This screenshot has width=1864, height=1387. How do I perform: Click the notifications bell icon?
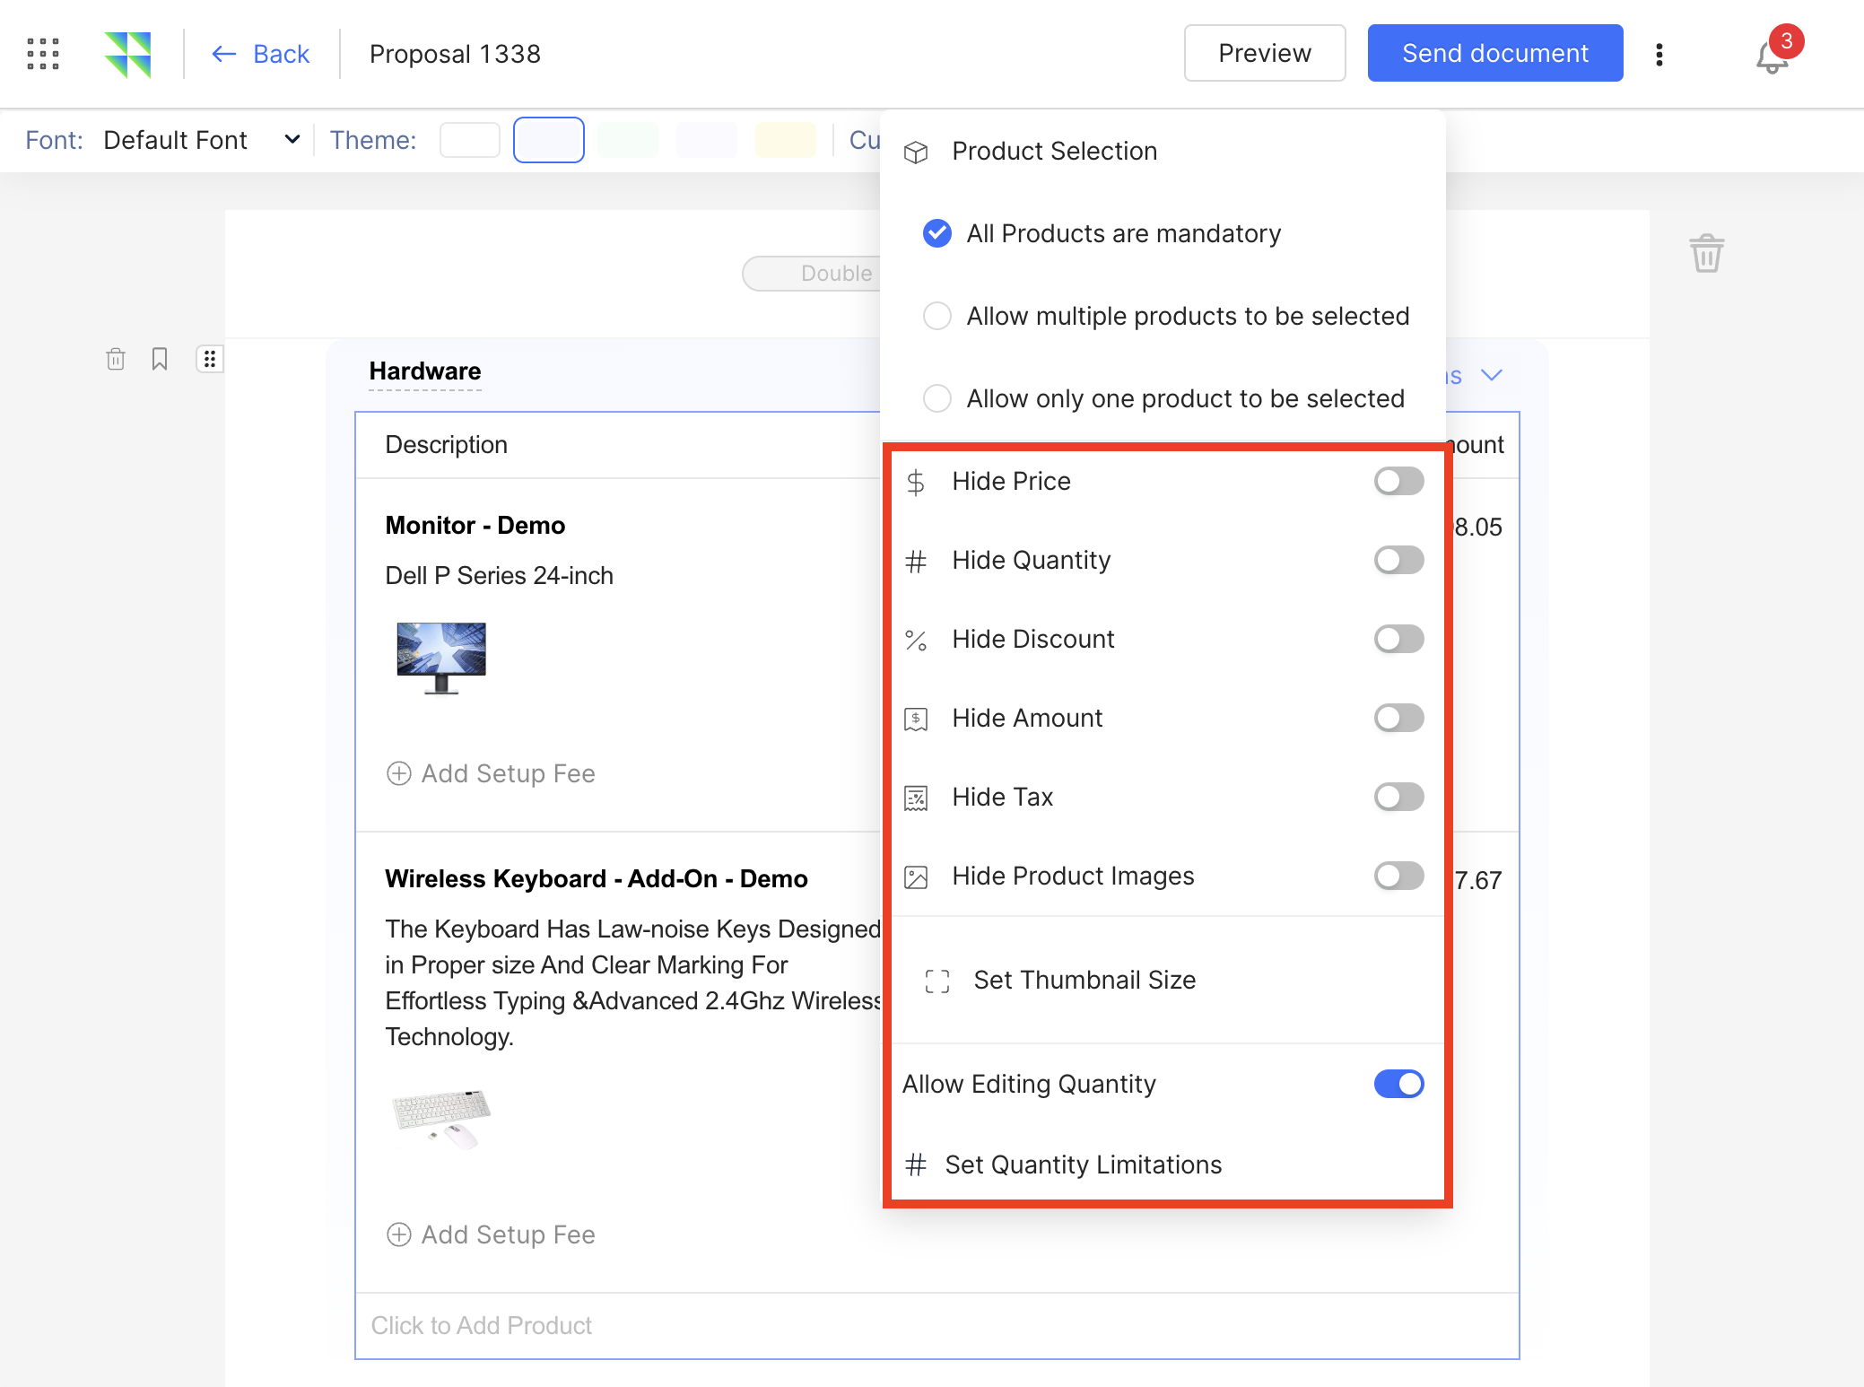coord(1771,57)
